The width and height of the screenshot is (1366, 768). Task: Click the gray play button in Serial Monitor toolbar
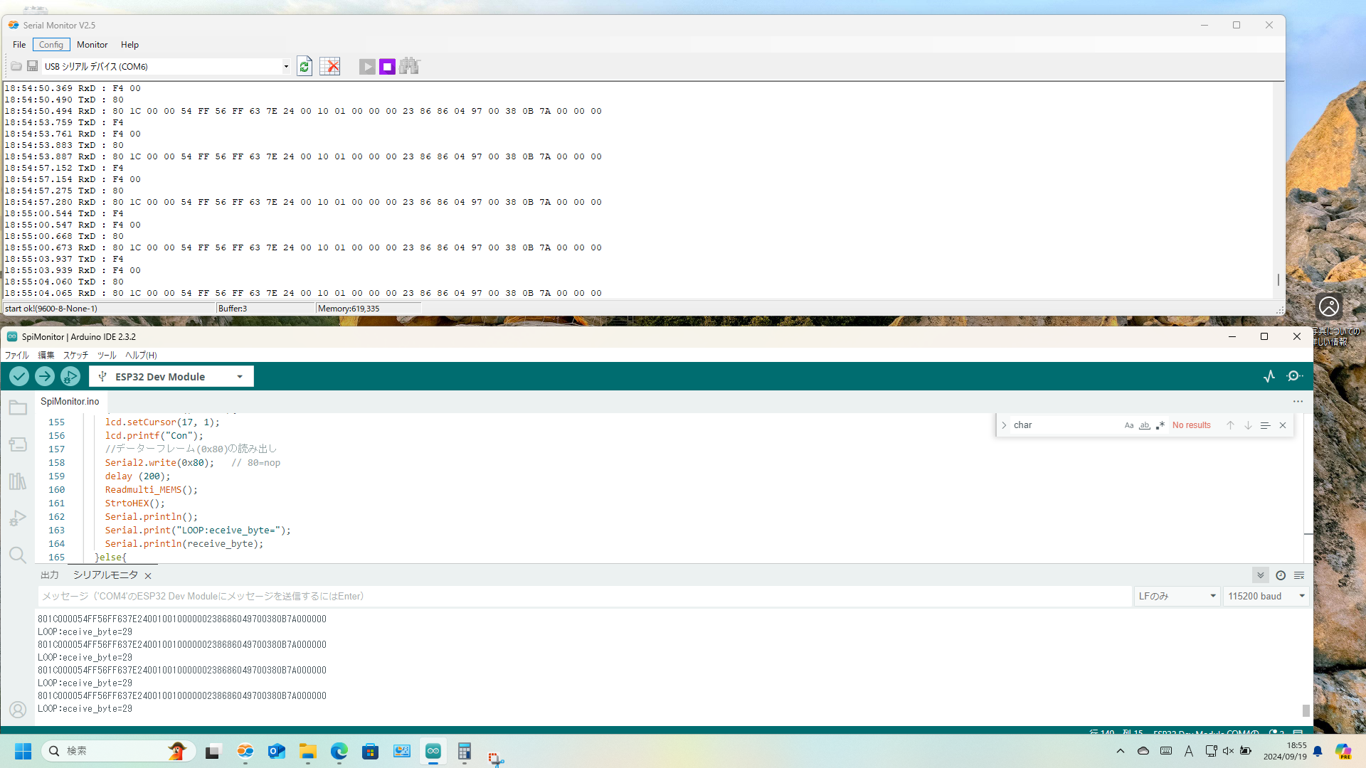click(367, 67)
